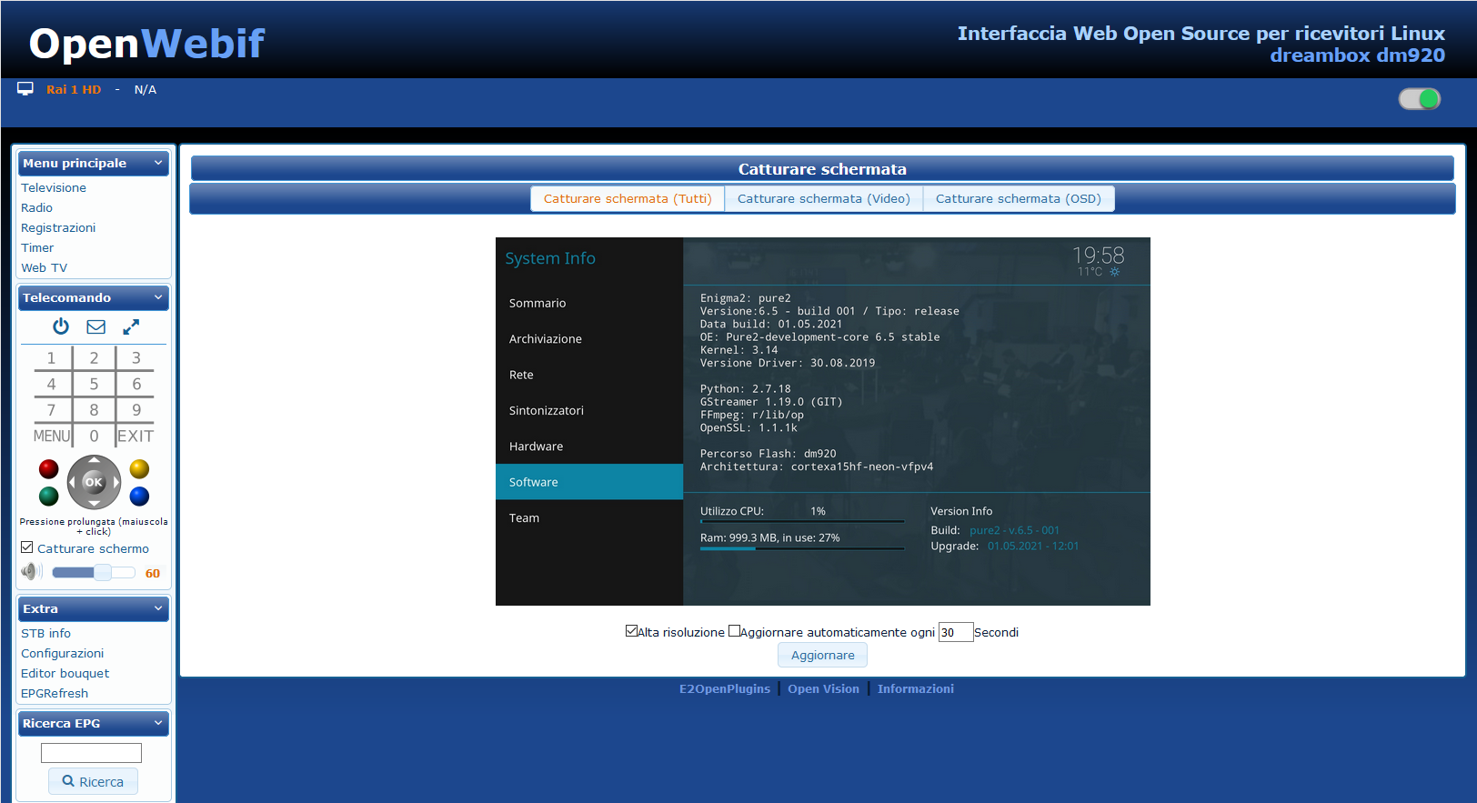Click the captured System Info screenshot

[x=823, y=421]
